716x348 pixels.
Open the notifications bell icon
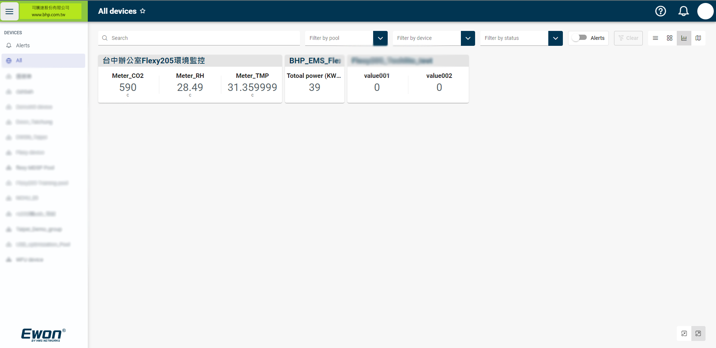coord(683,11)
